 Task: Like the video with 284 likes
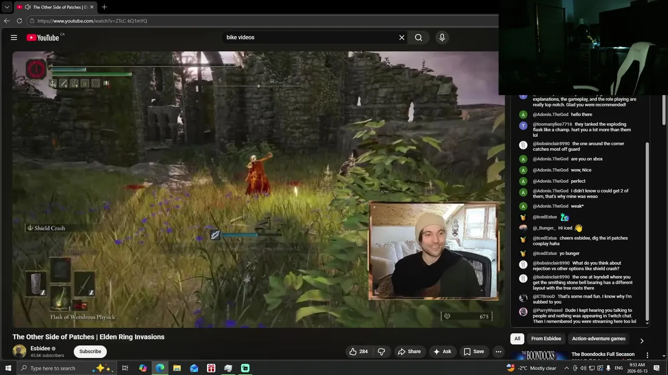(359, 352)
